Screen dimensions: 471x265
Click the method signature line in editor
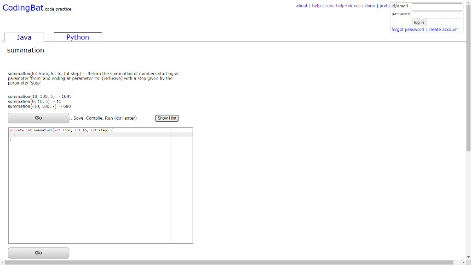click(61, 130)
